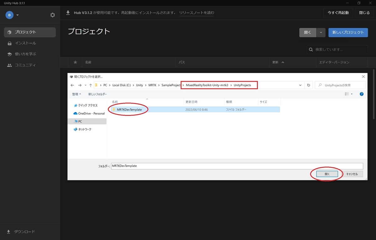Image resolution: width=376 pixels, height=240 pixels.
Task: Dismiss the update banner with 閉じる
Action: [364, 13]
